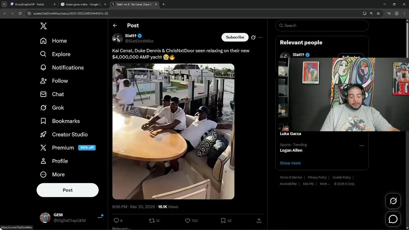Open Premium in sidebar
Screen dimensions: 409x230
tap(57, 148)
